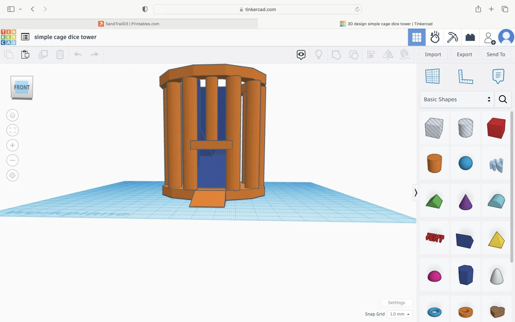The height and width of the screenshot is (322, 515).
Task: Toggle show all hidden objects lightbulb
Action: click(319, 54)
